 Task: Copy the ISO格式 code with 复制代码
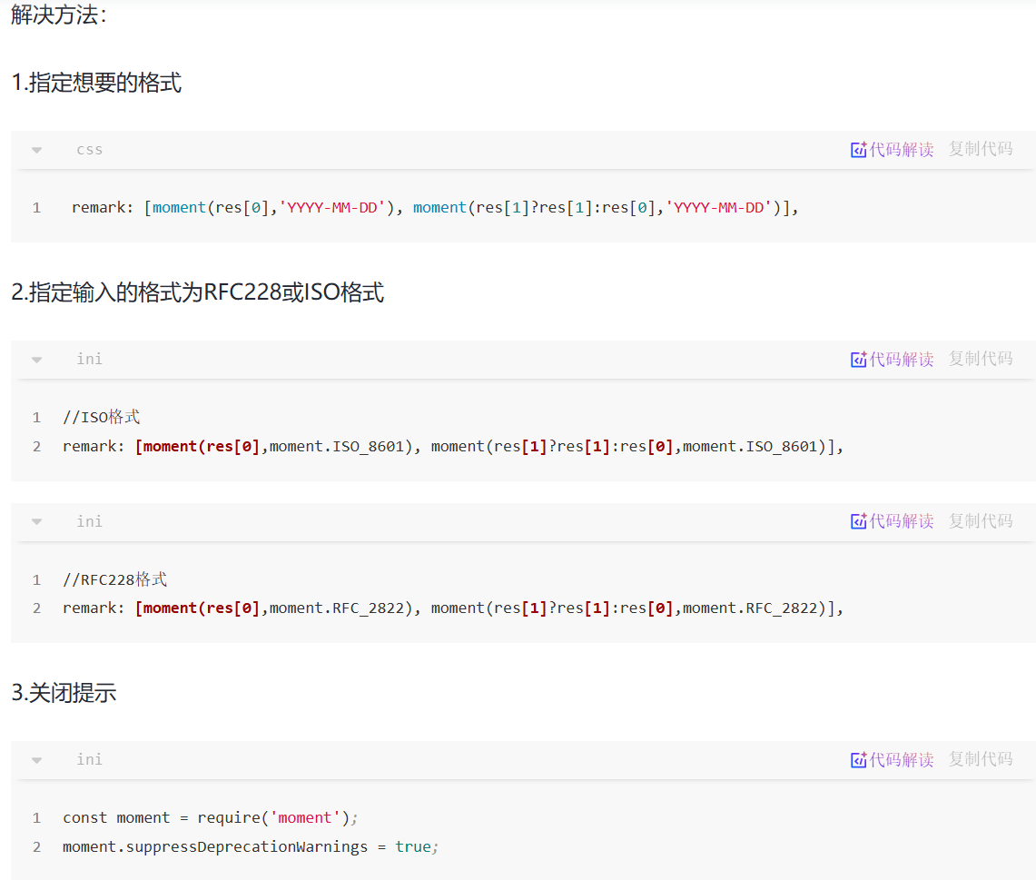click(981, 359)
